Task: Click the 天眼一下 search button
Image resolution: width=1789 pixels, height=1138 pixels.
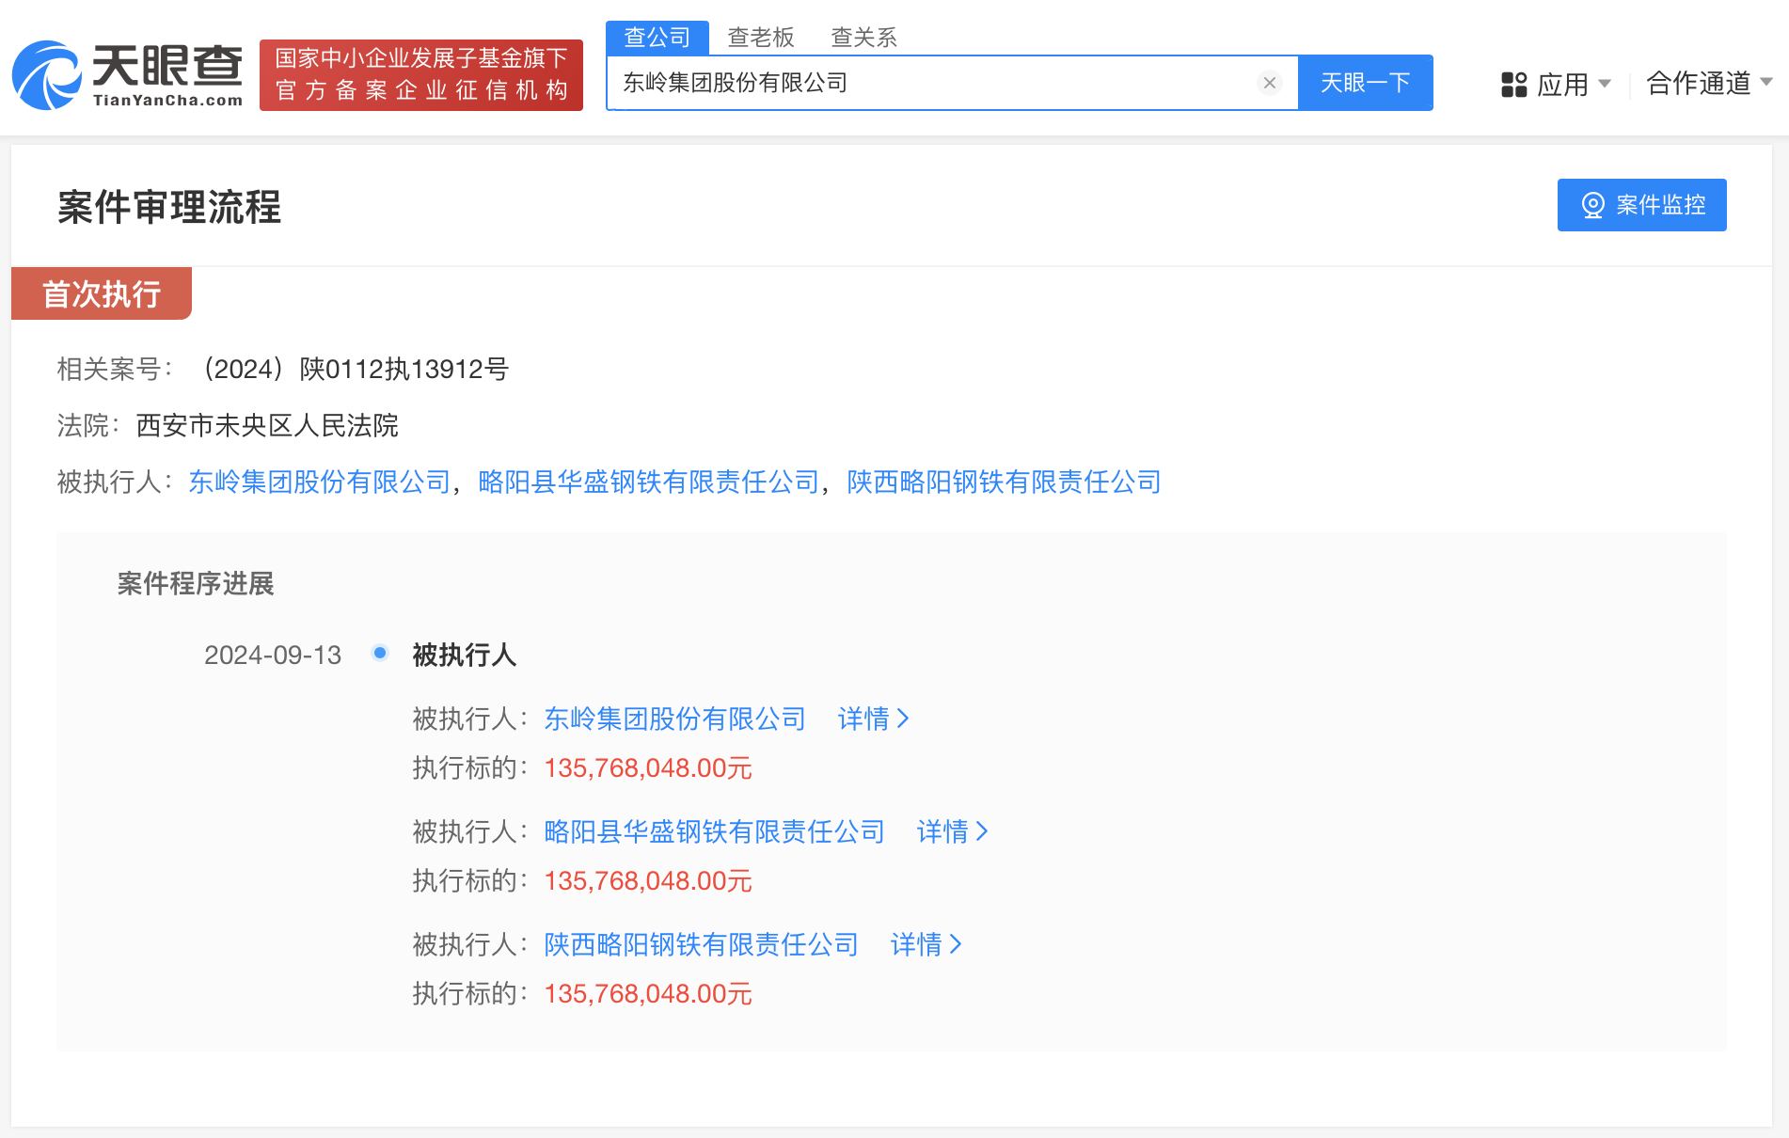Action: pyautogui.click(x=1366, y=83)
